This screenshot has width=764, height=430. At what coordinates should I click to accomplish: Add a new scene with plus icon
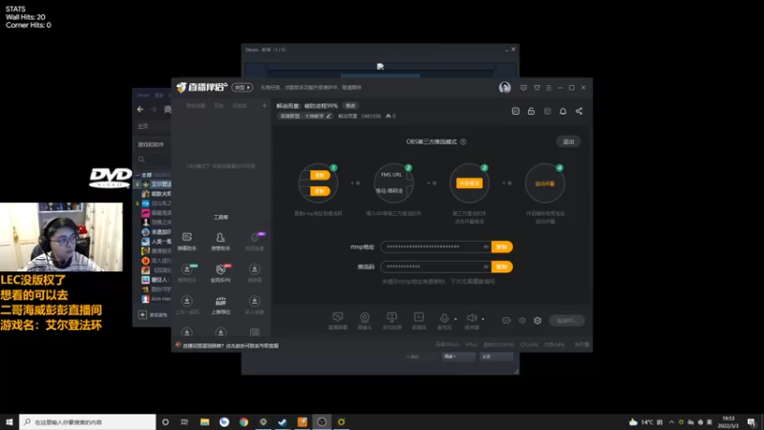click(x=265, y=105)
